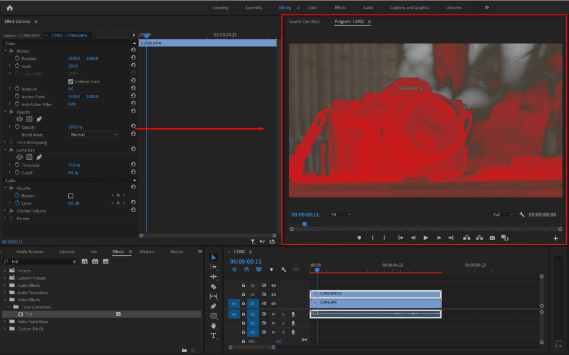Open the Markers panel tab
The image size is (569, 355).
coord(147,251)
